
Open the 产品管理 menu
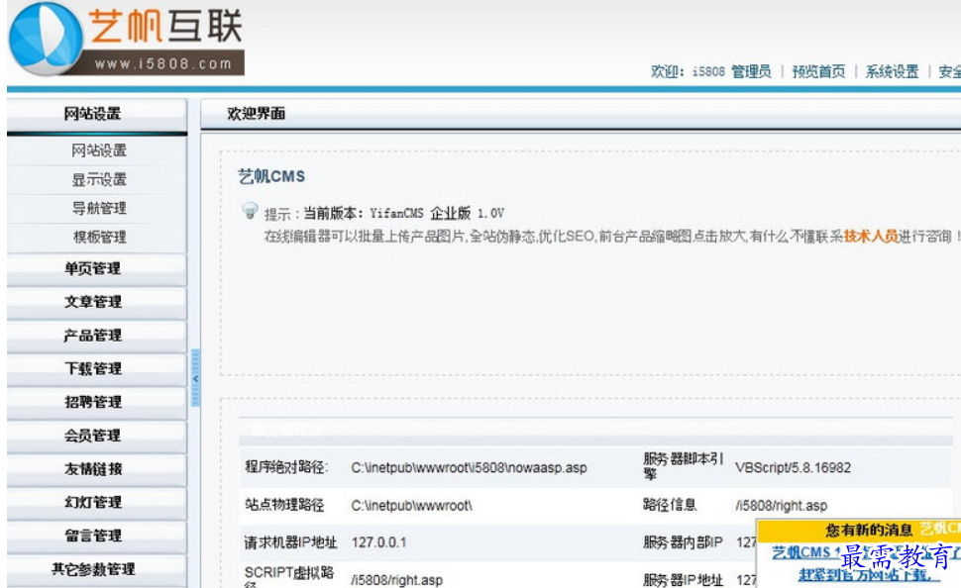click(x=93, y=336)
